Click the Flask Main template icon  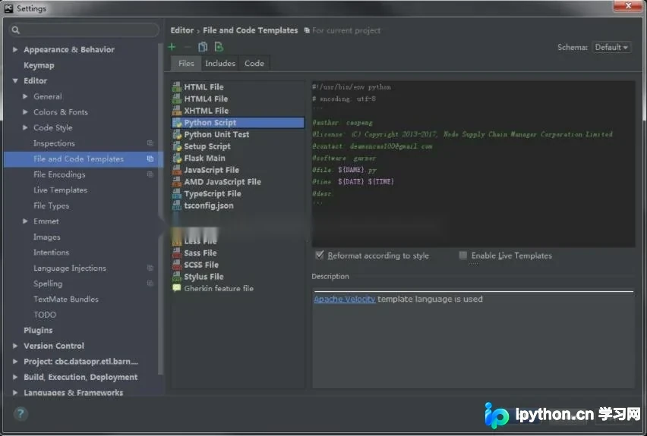coord(177,158)
